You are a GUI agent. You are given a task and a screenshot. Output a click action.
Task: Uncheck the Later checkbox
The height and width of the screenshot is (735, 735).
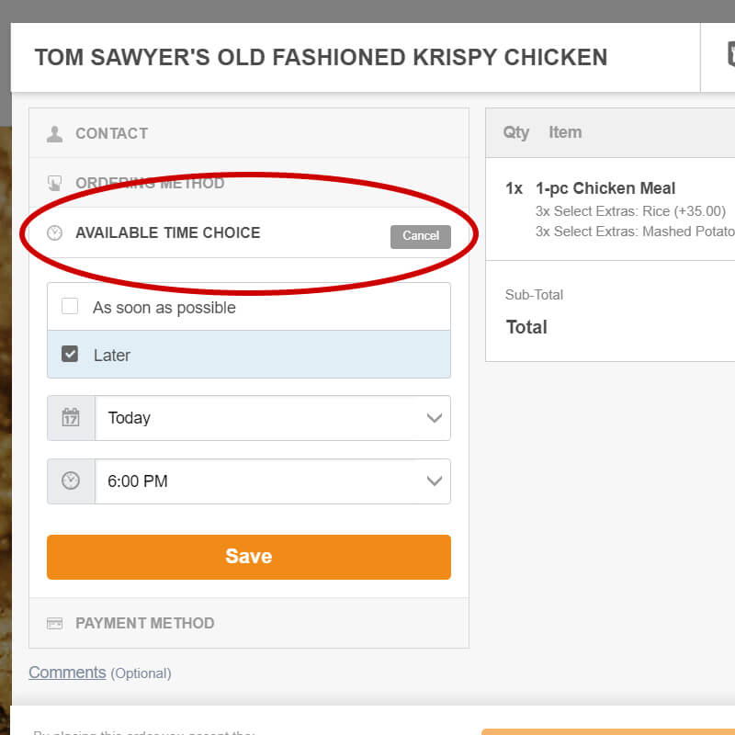[70, 354]
